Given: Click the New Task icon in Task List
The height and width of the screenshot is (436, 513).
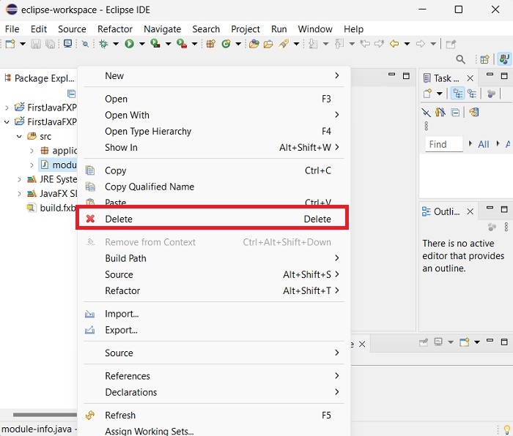Looking at the screenshot, I should click(427, 94).
